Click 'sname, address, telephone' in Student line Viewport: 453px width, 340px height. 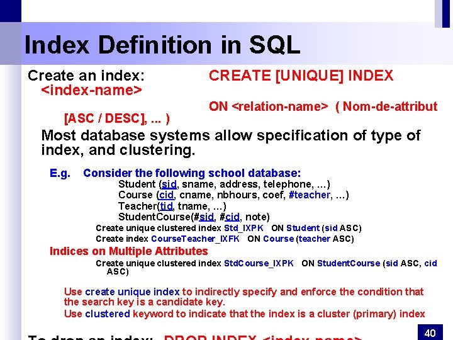247,184
